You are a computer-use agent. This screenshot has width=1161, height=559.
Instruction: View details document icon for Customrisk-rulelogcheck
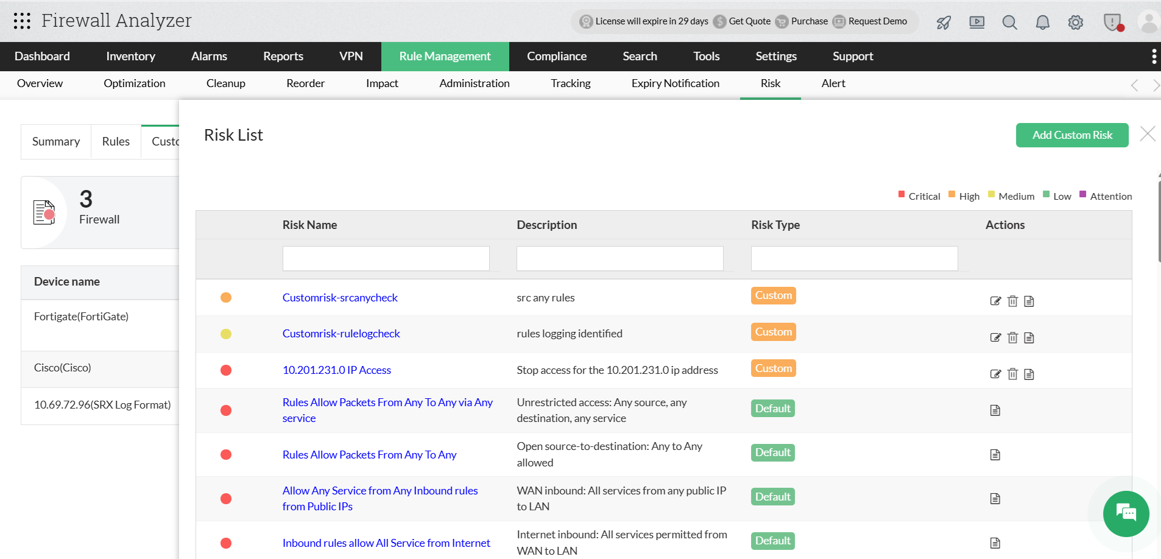1029,337
